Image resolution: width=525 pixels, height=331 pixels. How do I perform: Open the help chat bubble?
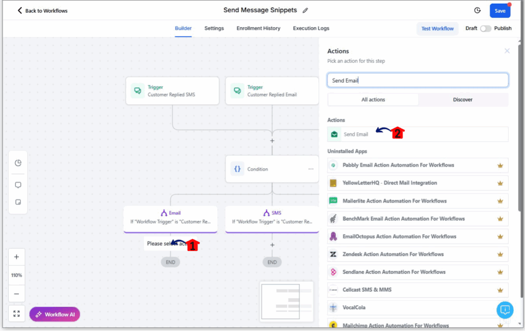[505, 310]
